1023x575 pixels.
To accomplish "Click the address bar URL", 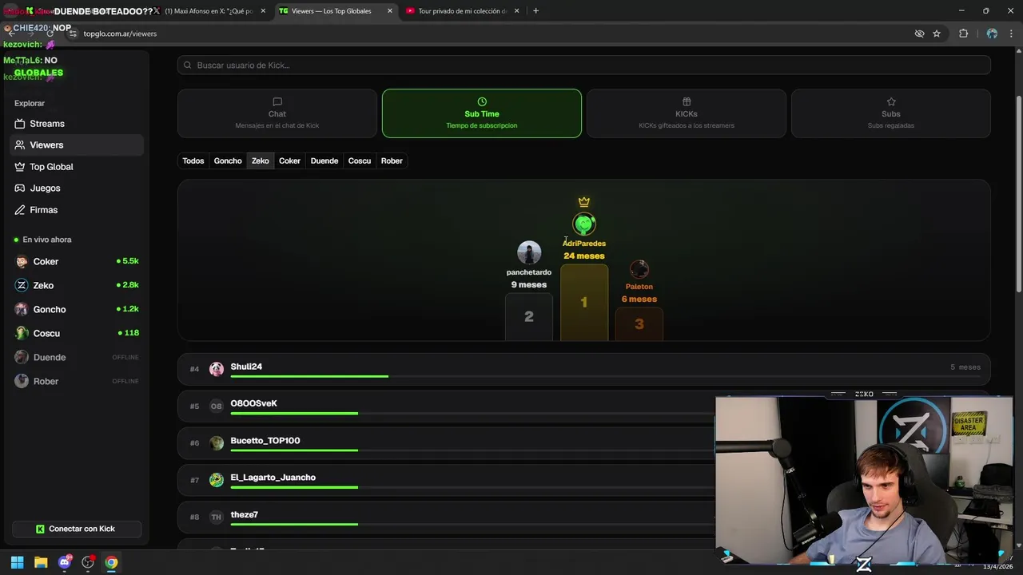I will click(120, 34).
